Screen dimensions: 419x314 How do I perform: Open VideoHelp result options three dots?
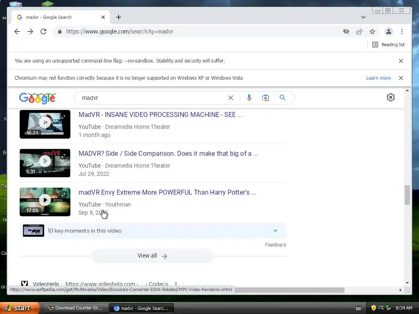coord(176,284)
